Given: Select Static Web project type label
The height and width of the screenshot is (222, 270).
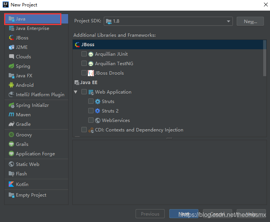Looking at the screenshot, I should click(28, 164).
